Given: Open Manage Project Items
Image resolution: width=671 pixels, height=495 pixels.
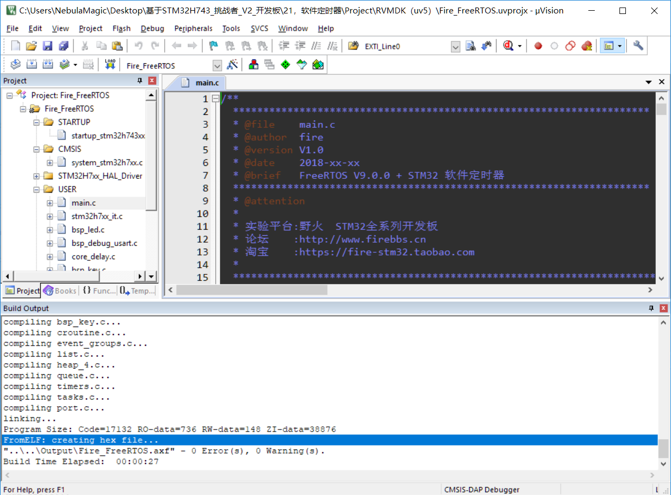Looking at the screenshot, I should click(x=254, y=64).
